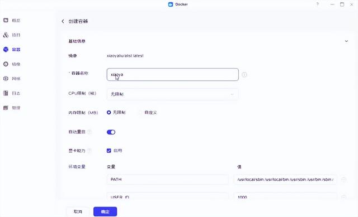Click the 环境变量 label
This screenshot has width=358, height=217.
coord(77,167)
